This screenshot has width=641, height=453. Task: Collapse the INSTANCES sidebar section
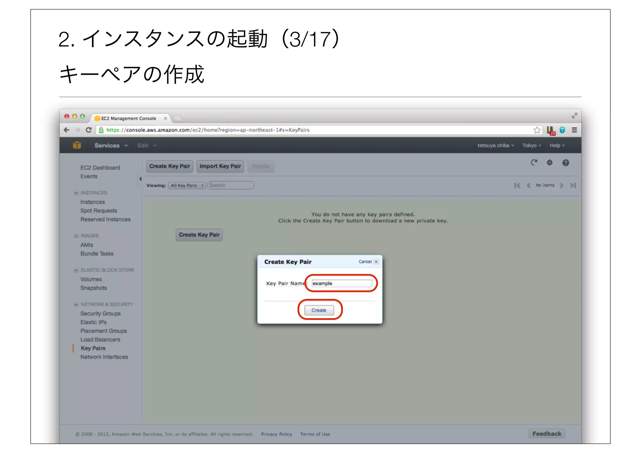(x=76, y=193)
